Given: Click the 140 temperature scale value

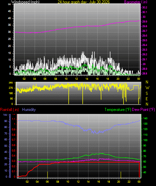Looking at the screenshot, I should [145, 118].
